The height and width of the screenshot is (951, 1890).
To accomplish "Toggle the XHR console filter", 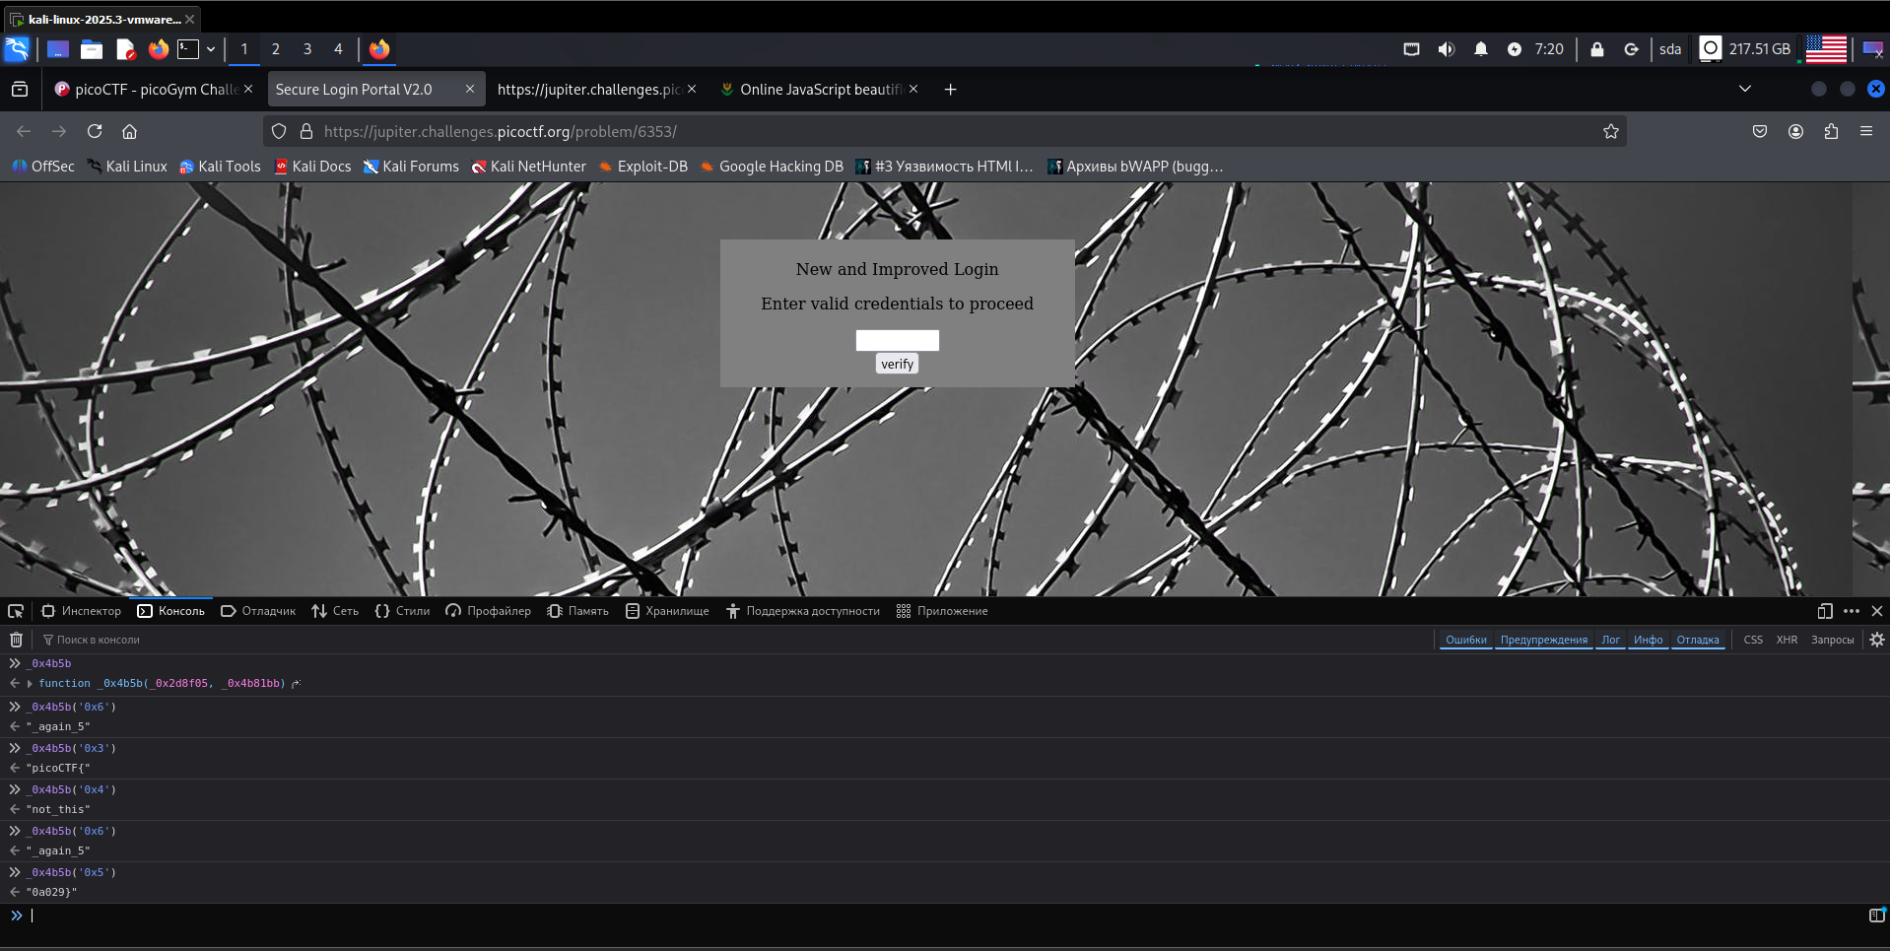I will pos(1786,640).
